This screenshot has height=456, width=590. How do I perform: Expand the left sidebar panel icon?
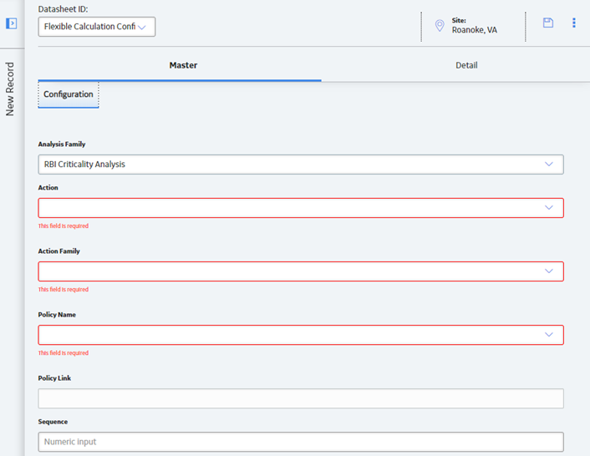point(12,23)
